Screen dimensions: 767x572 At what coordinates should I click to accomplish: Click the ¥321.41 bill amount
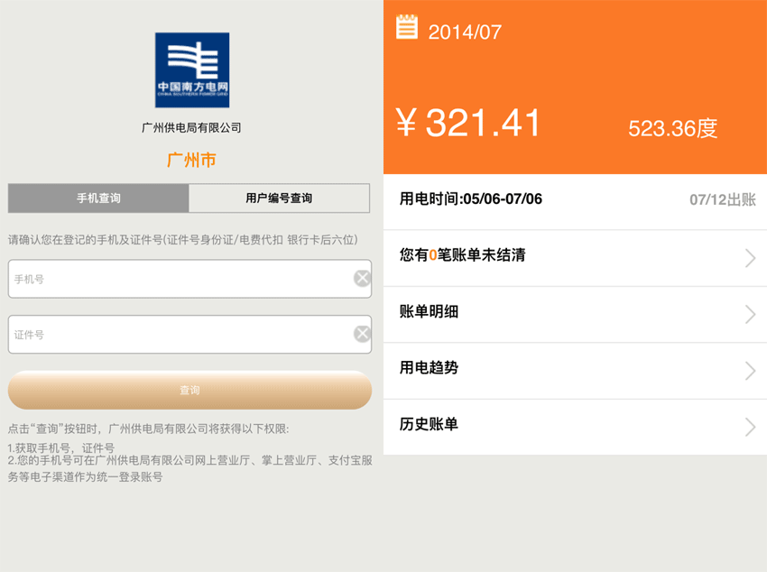click(469, 124)
